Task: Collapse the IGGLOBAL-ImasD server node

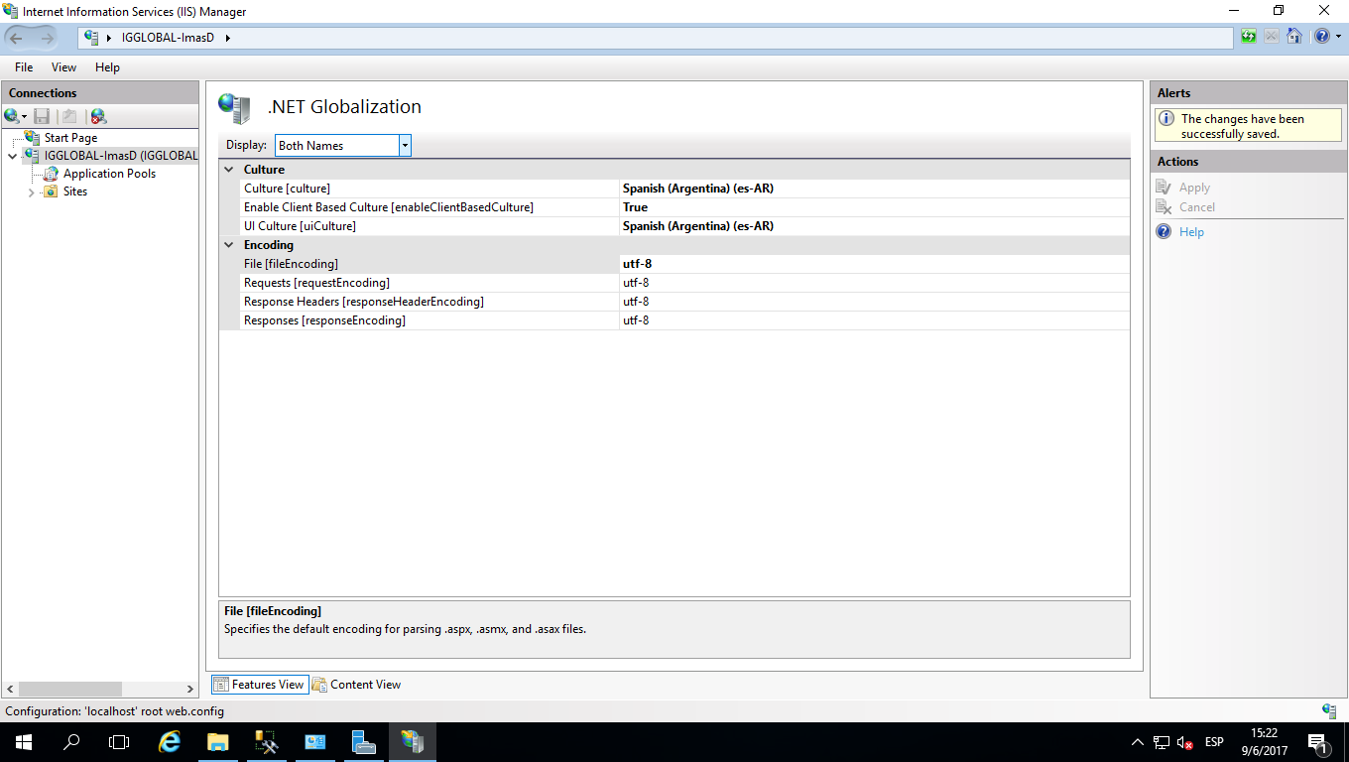Action: click(x=12, y=156)
